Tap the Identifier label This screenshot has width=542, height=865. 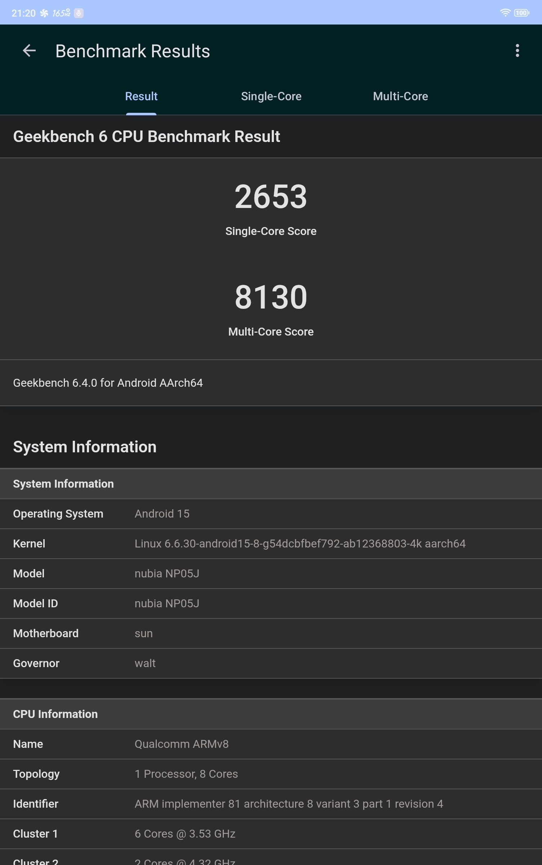(36, 804)
